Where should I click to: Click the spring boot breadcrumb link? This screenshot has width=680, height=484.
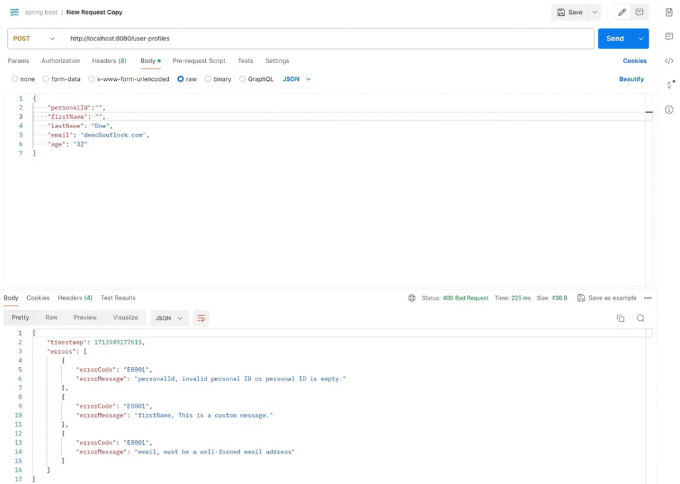click(41, 12)
